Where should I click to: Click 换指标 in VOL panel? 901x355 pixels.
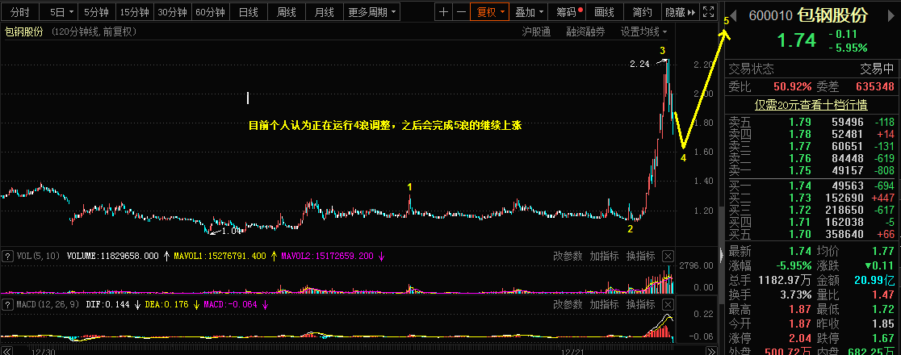[x=641, y=257]
